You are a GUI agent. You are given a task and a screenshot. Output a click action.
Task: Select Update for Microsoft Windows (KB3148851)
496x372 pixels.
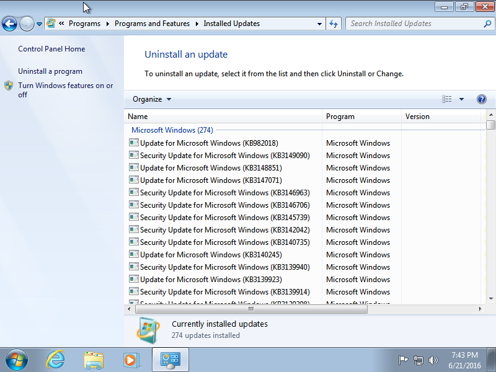[x=211, y=167]
